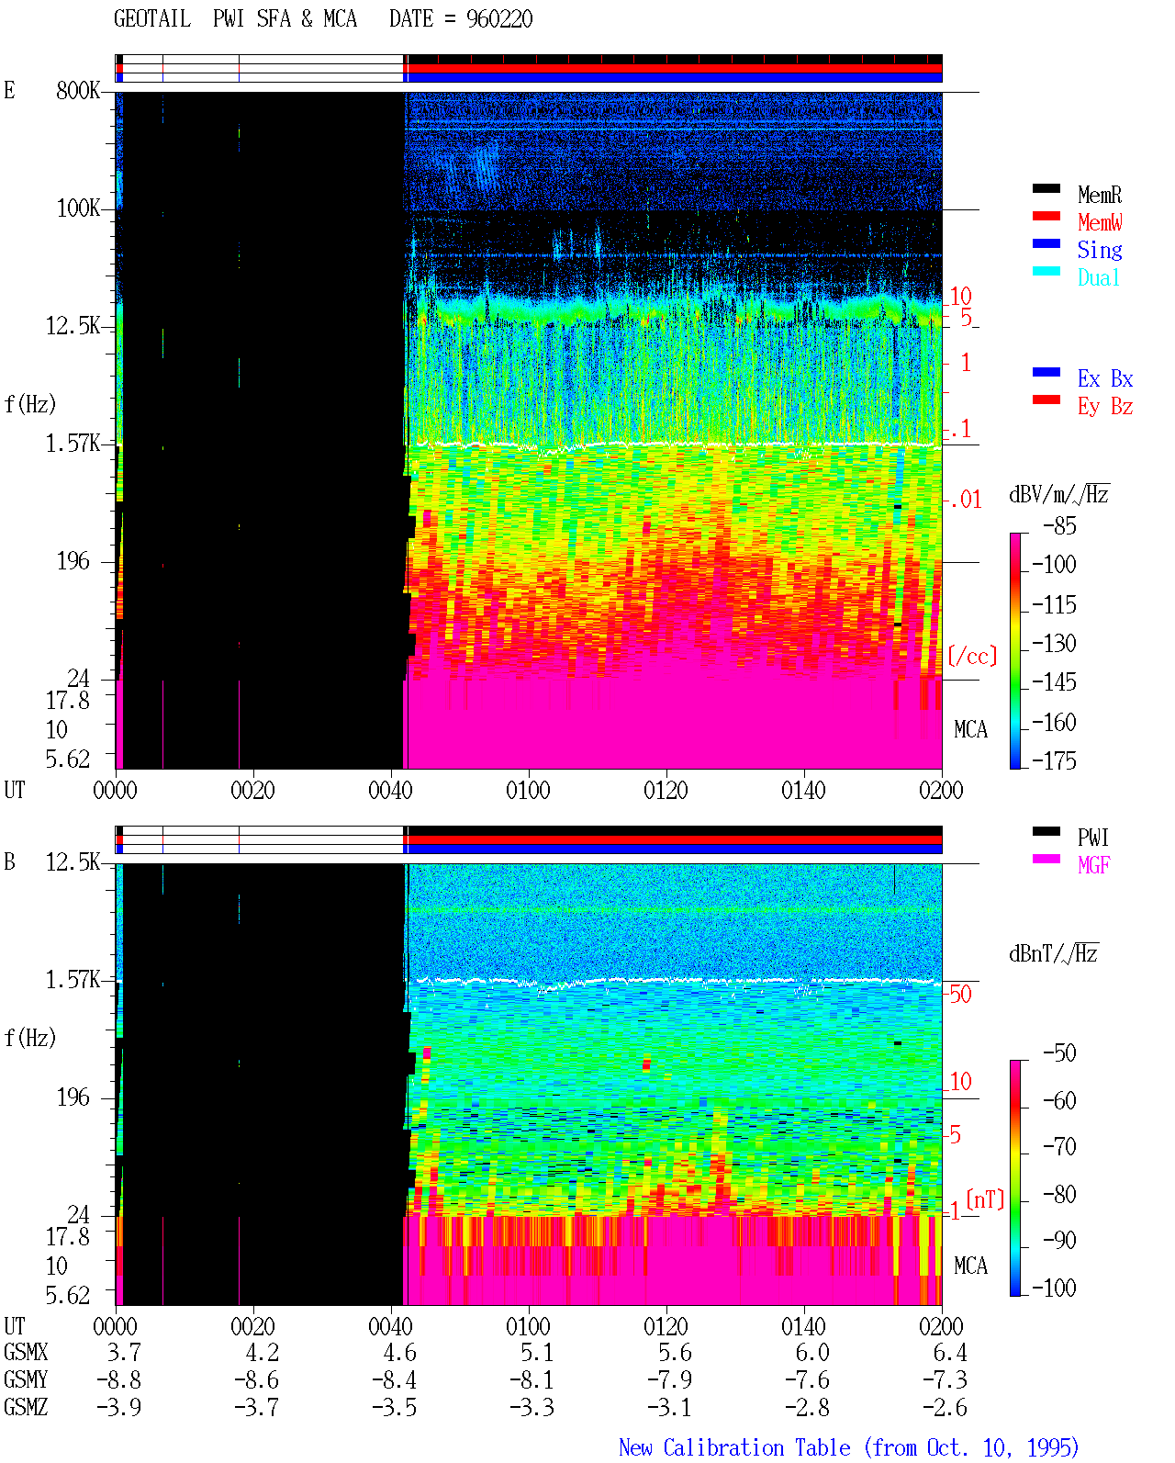Click the B panel 'f(Hz)' axis label
Screen dimensions: 1175x1463
pyautogui.click(x=30, y=1038)
